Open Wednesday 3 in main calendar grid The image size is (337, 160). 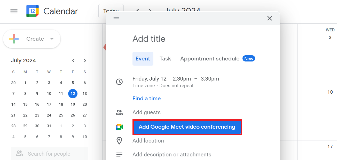click(330, 38)
